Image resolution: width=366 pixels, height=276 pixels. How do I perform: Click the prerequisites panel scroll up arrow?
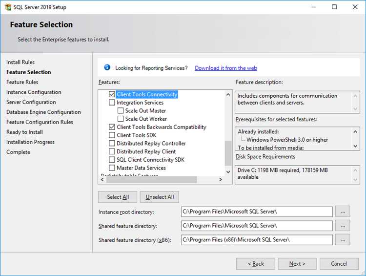click(x=355, y=131)
